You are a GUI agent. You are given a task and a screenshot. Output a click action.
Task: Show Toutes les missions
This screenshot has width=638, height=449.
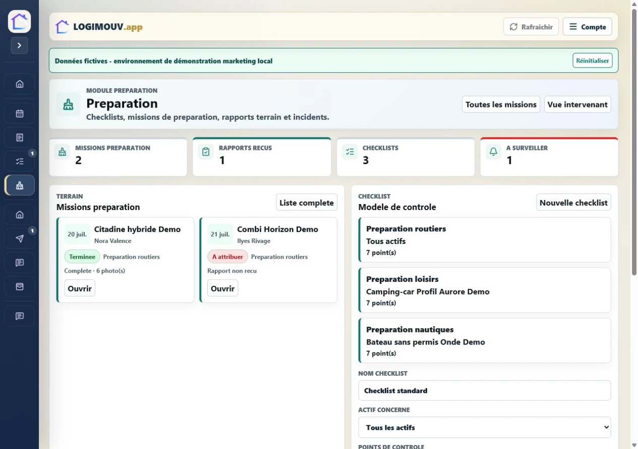pos(501,105)
